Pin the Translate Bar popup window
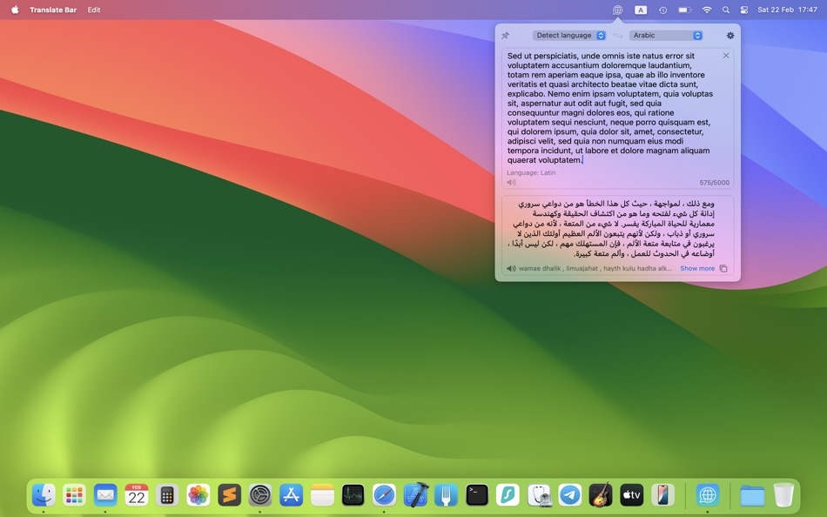 point(505,36)
